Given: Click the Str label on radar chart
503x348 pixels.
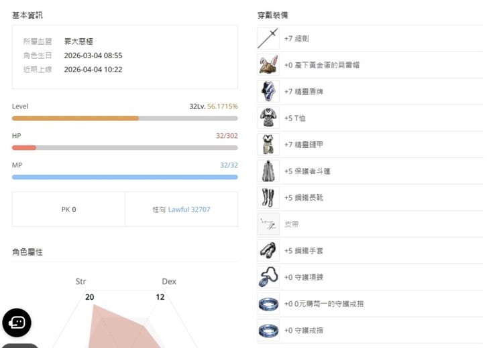Looking at the screenshot, I should 80,282.
